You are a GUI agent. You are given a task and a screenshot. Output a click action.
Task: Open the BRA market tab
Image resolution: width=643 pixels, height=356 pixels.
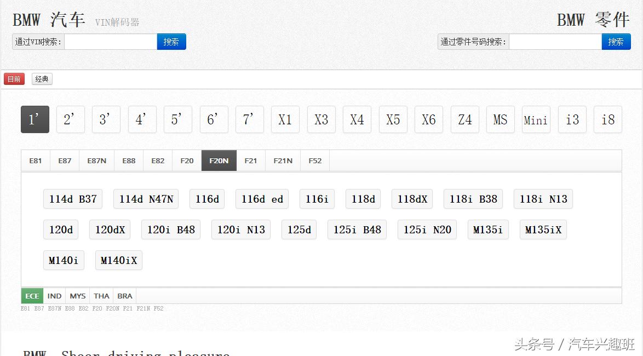pos(125,296)
